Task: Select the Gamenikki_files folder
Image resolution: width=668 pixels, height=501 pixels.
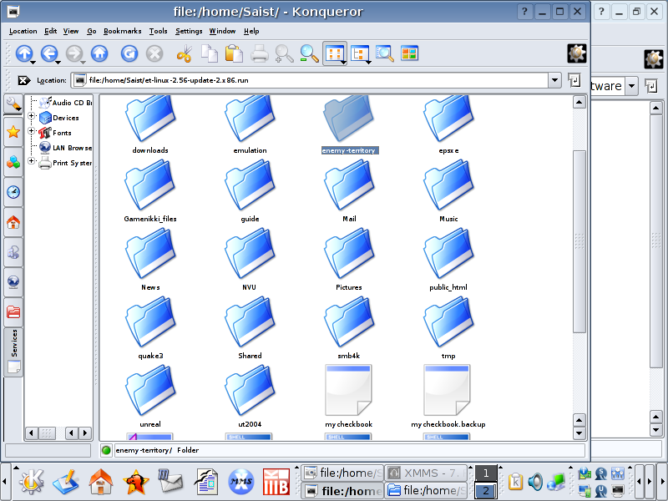Action: [x=149, y=190]
